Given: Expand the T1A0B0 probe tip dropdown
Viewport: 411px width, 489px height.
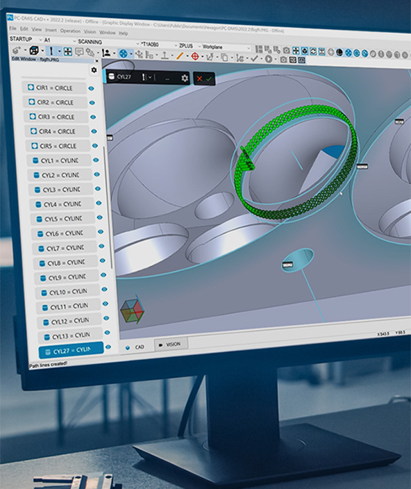Looking at the screenshot, I should point(176,45).
